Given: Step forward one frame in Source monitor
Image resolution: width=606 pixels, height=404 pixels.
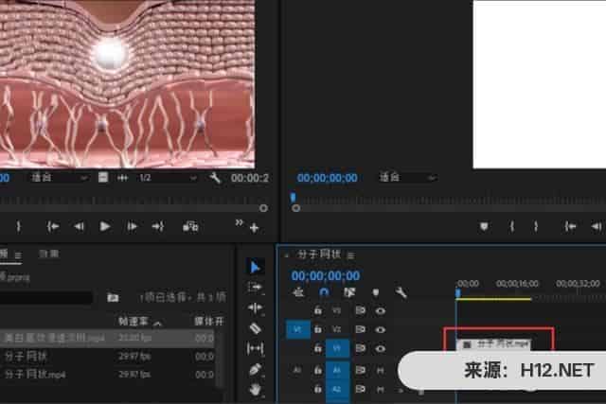Looking at the screenshot, I should pyautogui.click(x=132, y=226).
